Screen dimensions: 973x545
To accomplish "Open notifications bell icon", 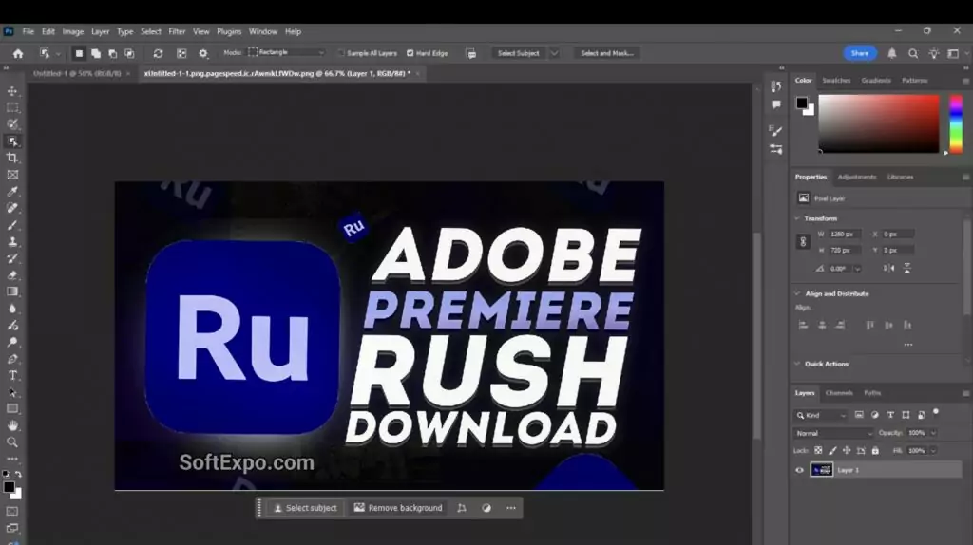I will click(x=892, y=53).
